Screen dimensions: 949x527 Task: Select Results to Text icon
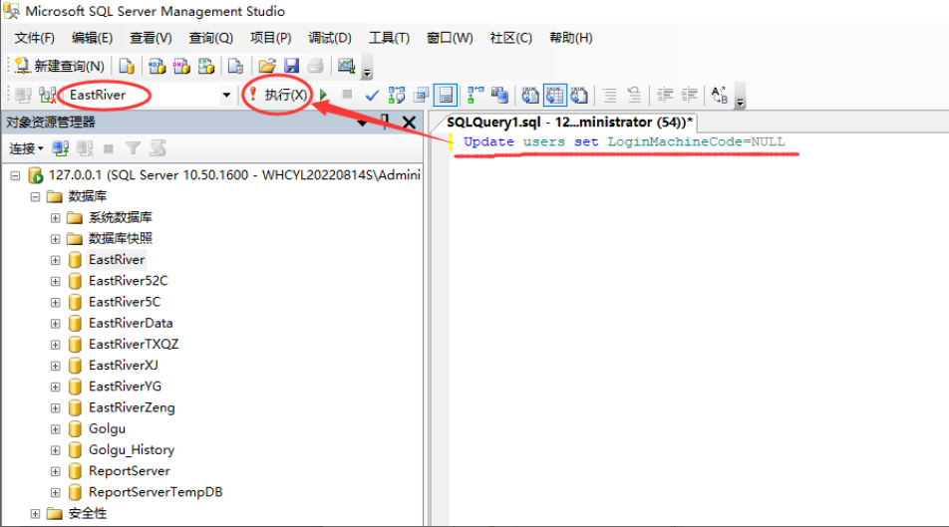pyautogui.click(x=530, y=95)
